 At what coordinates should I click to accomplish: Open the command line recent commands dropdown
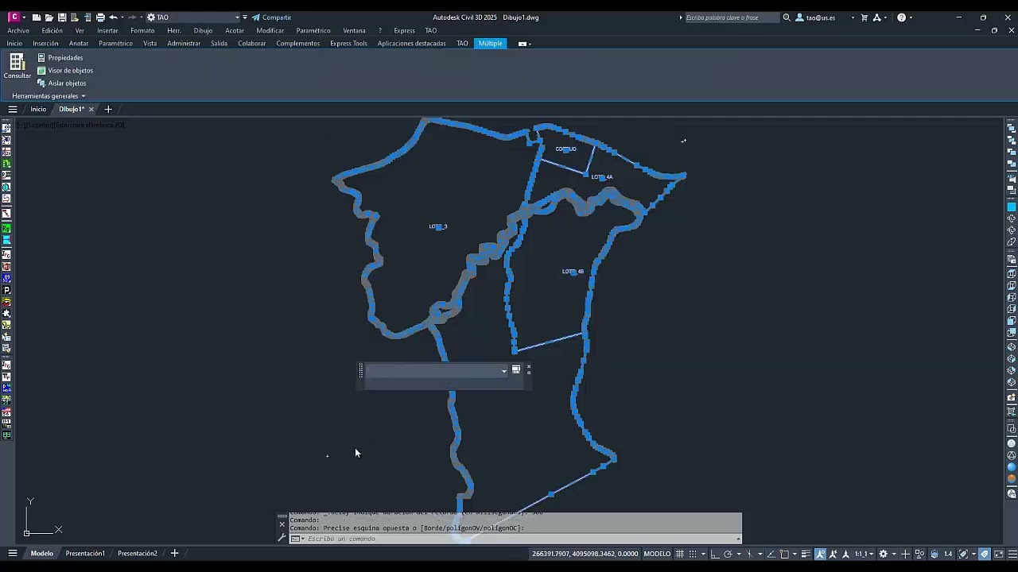tap(298, 539)
